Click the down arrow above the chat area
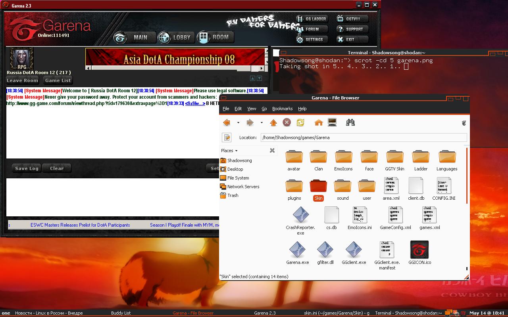Viewport: 508px width, 317px height. click(x=259, y=78)
